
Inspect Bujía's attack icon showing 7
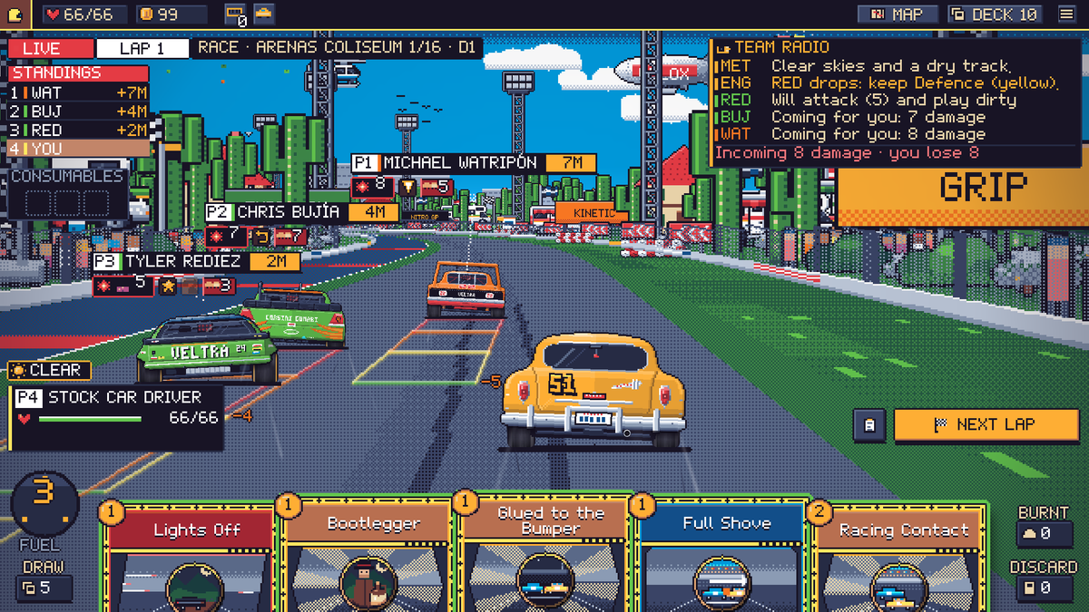226,236
